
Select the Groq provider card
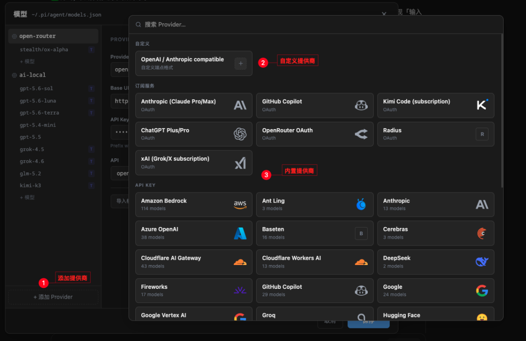click(315, 314)
